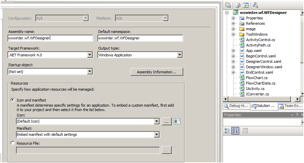Click the C# project icon beside wxwinter.wf.WFDesigner
304x163 pixels.
tap(235, 13)
